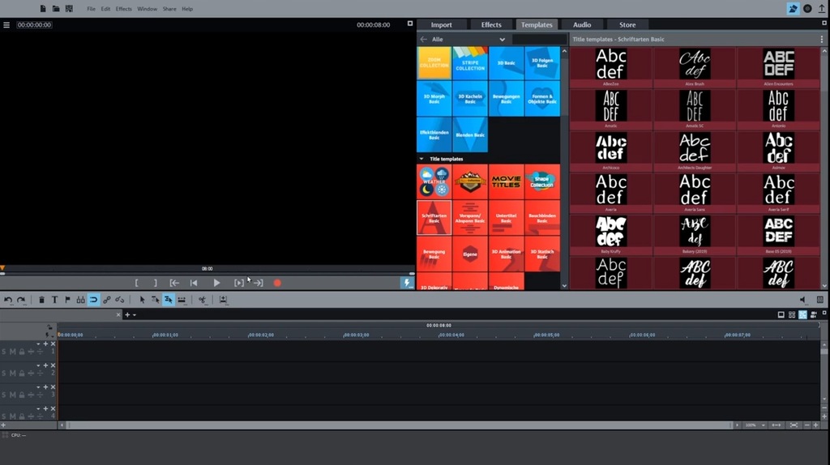
Task: Set a chapter marker with flag icon
Action: click(67, 300)
